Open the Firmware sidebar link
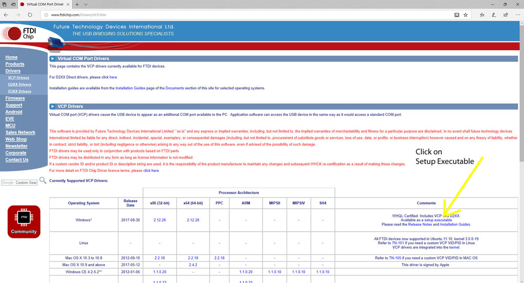524x283 pixels. 15,98
